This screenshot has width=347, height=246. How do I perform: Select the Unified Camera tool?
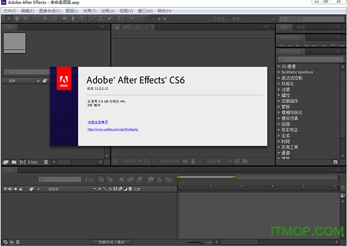(46, 19)
